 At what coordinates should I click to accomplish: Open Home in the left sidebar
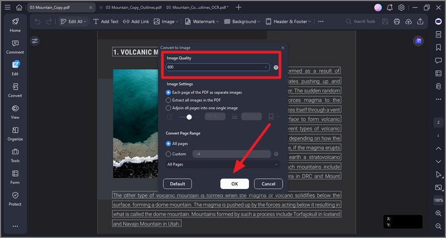pyautogui.click(x=15, y=25)
